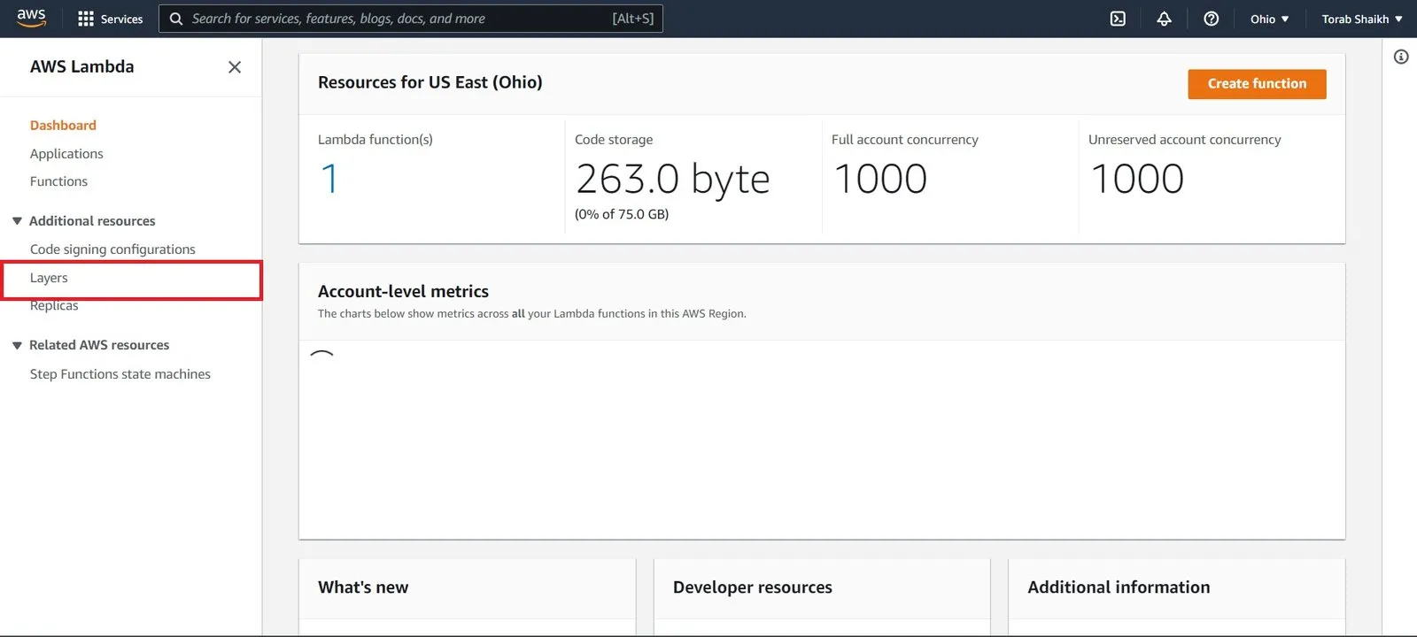Open the Ohio region dropdown
This screenshot has width=1417, height=637.
1269,19
